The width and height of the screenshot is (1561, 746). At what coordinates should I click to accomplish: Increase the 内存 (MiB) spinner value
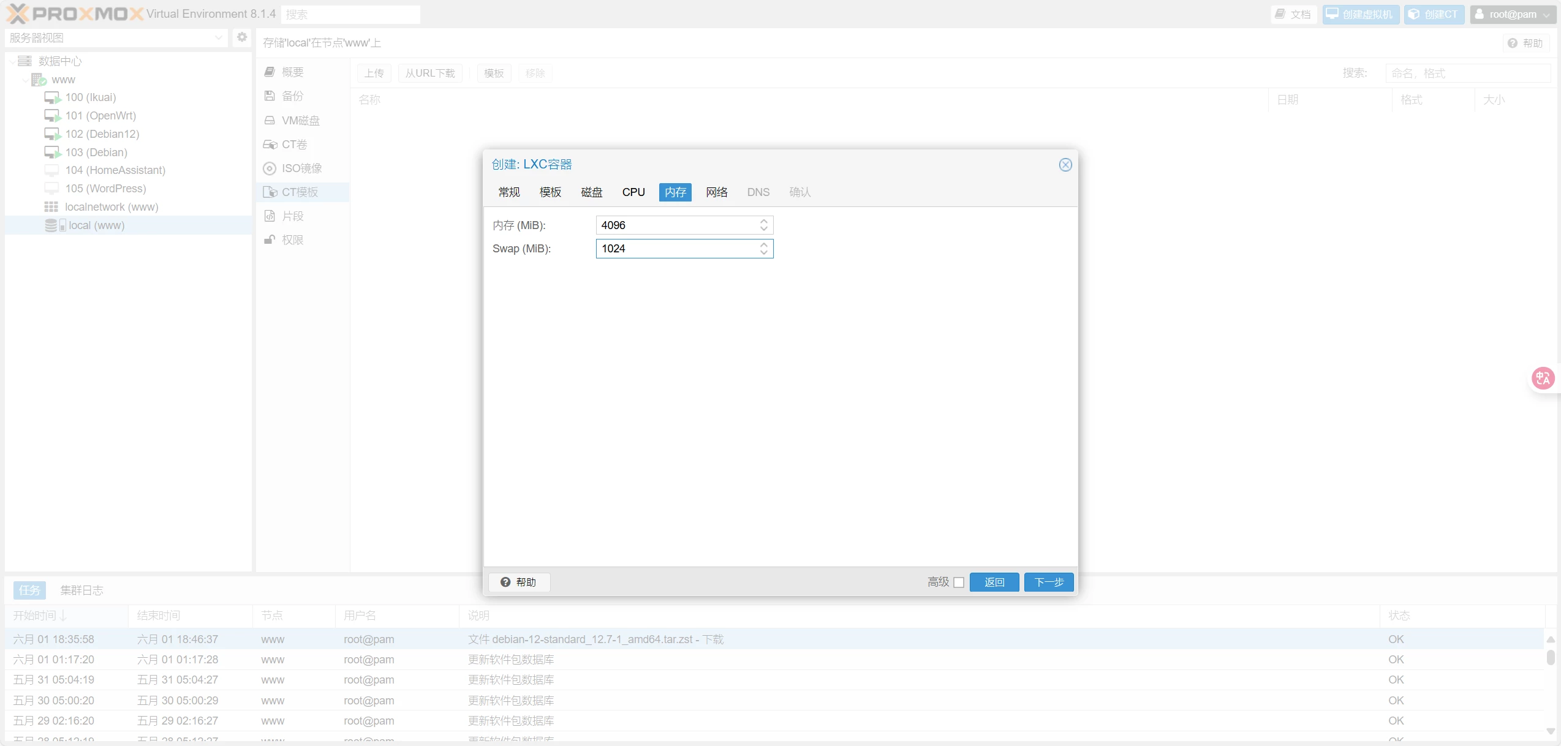[x=764, y=222]
